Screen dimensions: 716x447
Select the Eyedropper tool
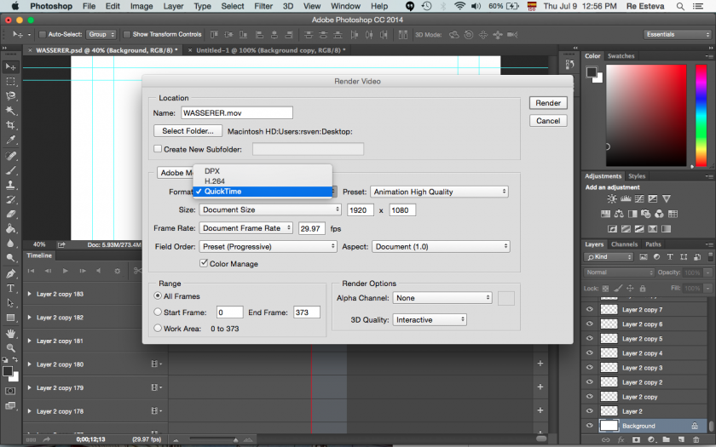10,140
